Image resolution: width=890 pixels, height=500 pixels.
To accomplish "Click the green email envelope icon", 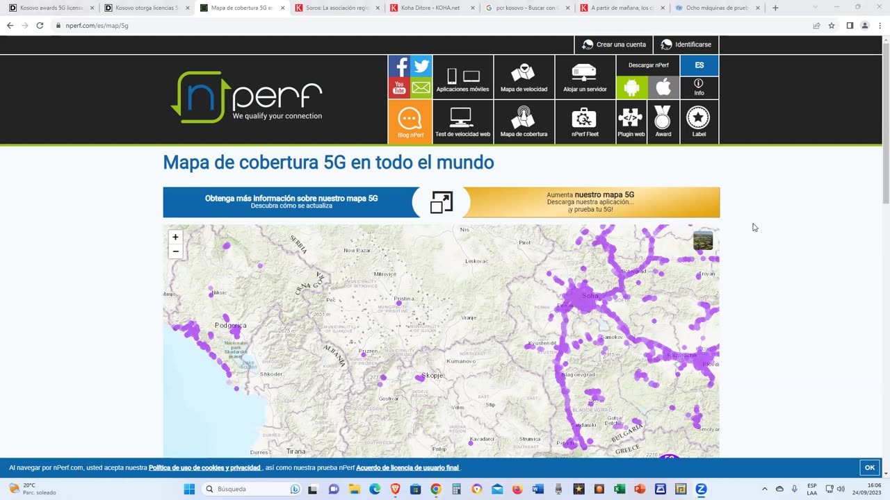I will 421,87.
